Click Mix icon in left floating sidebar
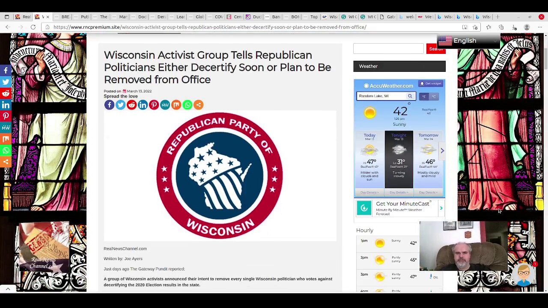The width and height of the screenshot is (548, 308). tap(6, 139)
